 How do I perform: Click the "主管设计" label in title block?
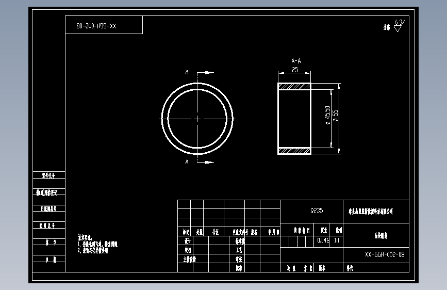point(189,259)
